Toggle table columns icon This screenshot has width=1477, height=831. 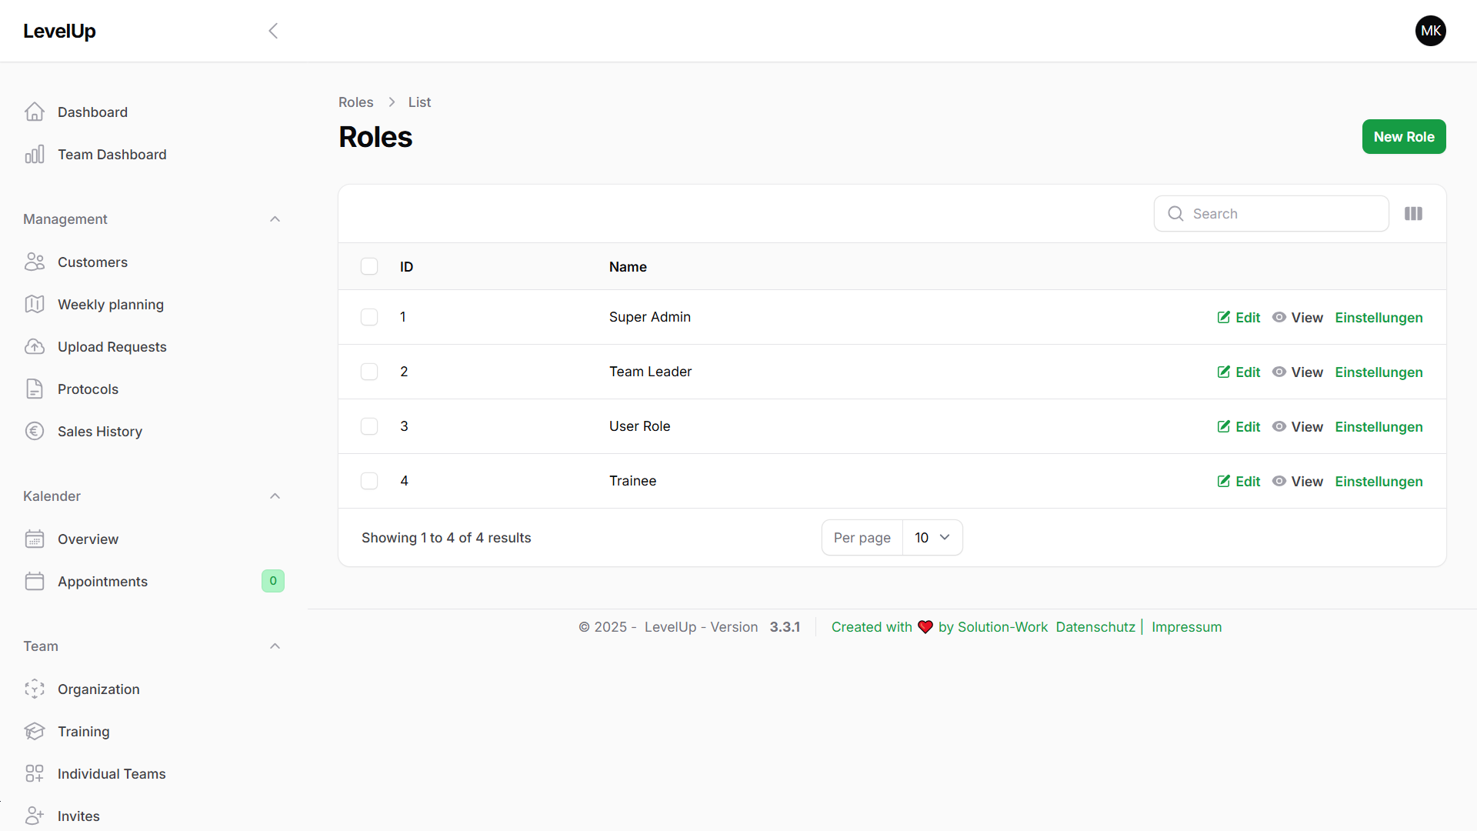pyautogui.click(x=1413, y=214)
